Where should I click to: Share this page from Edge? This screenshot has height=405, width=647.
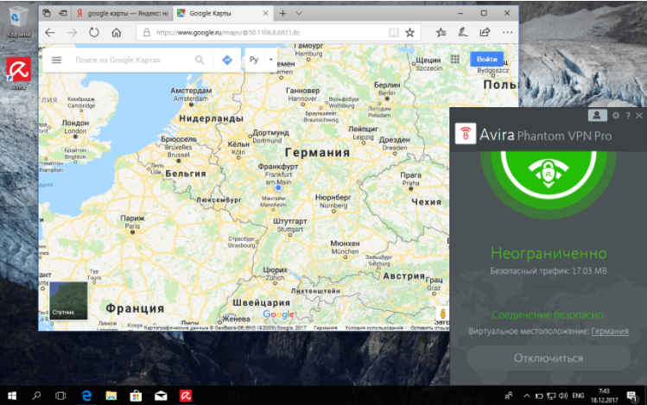tap(485, 32)
